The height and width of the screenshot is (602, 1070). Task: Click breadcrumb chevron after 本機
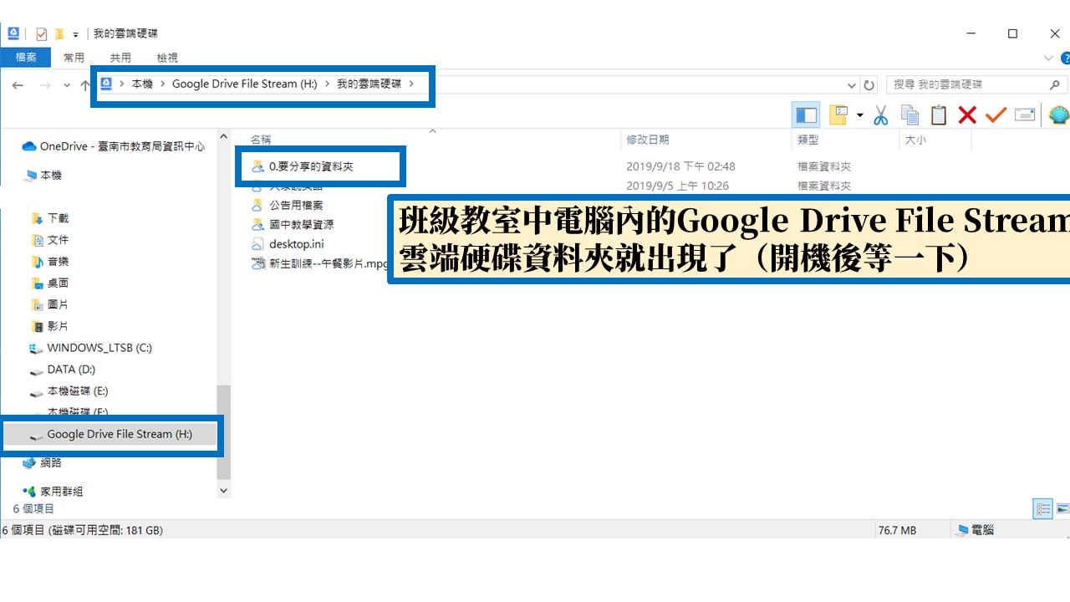[162, 84]
